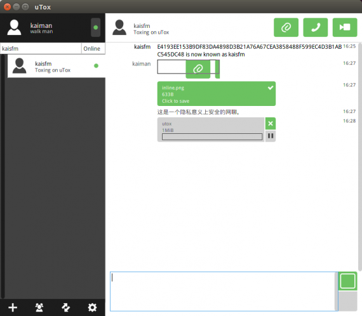Click the inline image thumbnail from kaiman
This screenshot has width=362, height=316.
(x=189, y=69)
